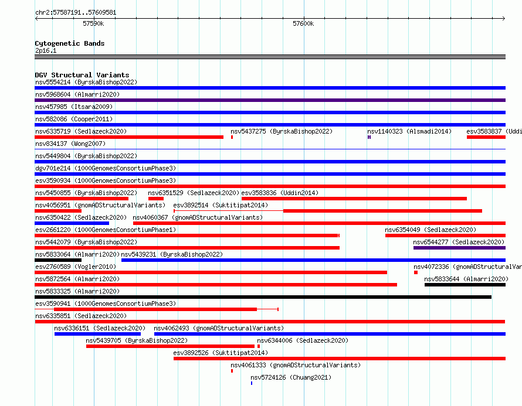
Task: Click the 2p16.1 cytogenetic band bar
Action: [270, 57]
